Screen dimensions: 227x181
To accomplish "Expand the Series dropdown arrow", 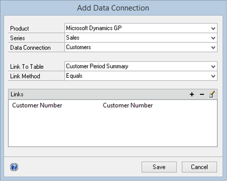I will pos(213,38).
